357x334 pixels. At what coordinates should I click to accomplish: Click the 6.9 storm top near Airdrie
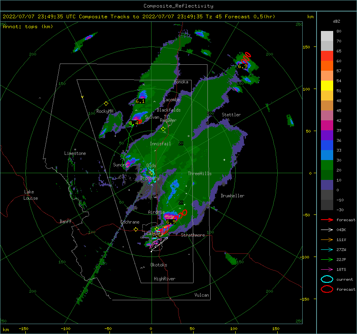pos(171,222)
